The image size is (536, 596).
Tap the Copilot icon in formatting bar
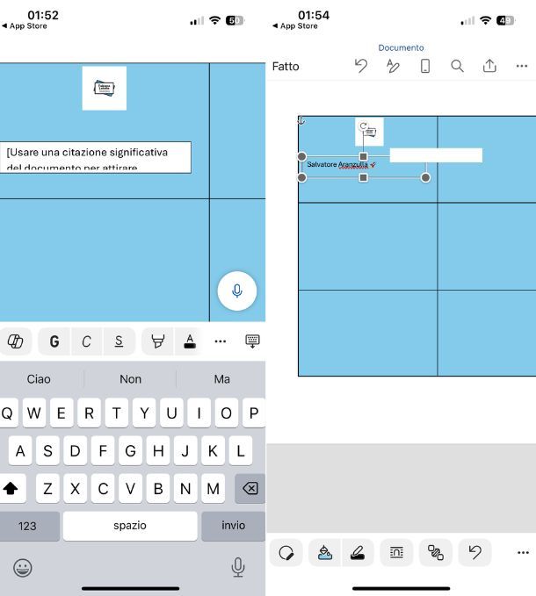click(16, 341)
